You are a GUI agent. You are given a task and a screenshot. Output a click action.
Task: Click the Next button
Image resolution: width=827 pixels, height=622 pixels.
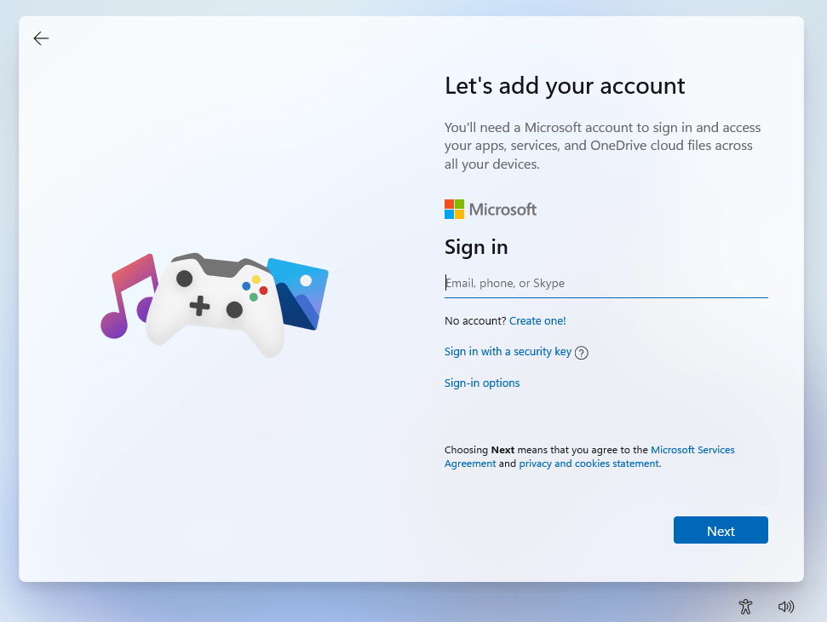721,530
